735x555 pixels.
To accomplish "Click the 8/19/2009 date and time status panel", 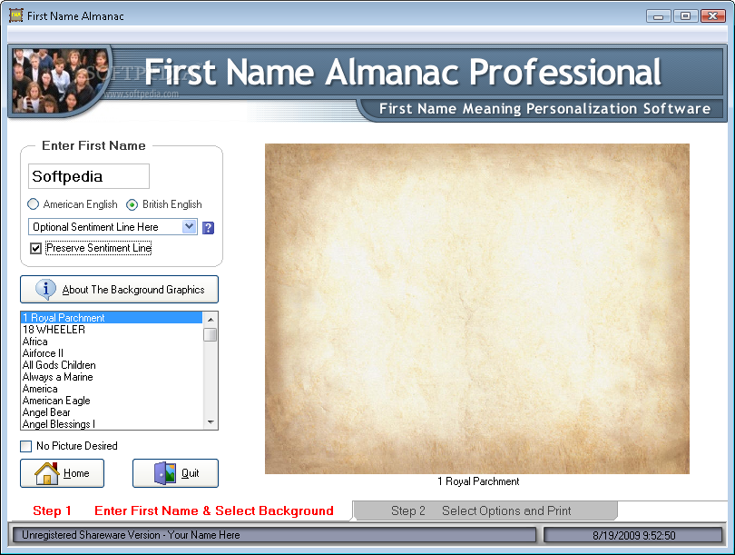I will point(633,535).
